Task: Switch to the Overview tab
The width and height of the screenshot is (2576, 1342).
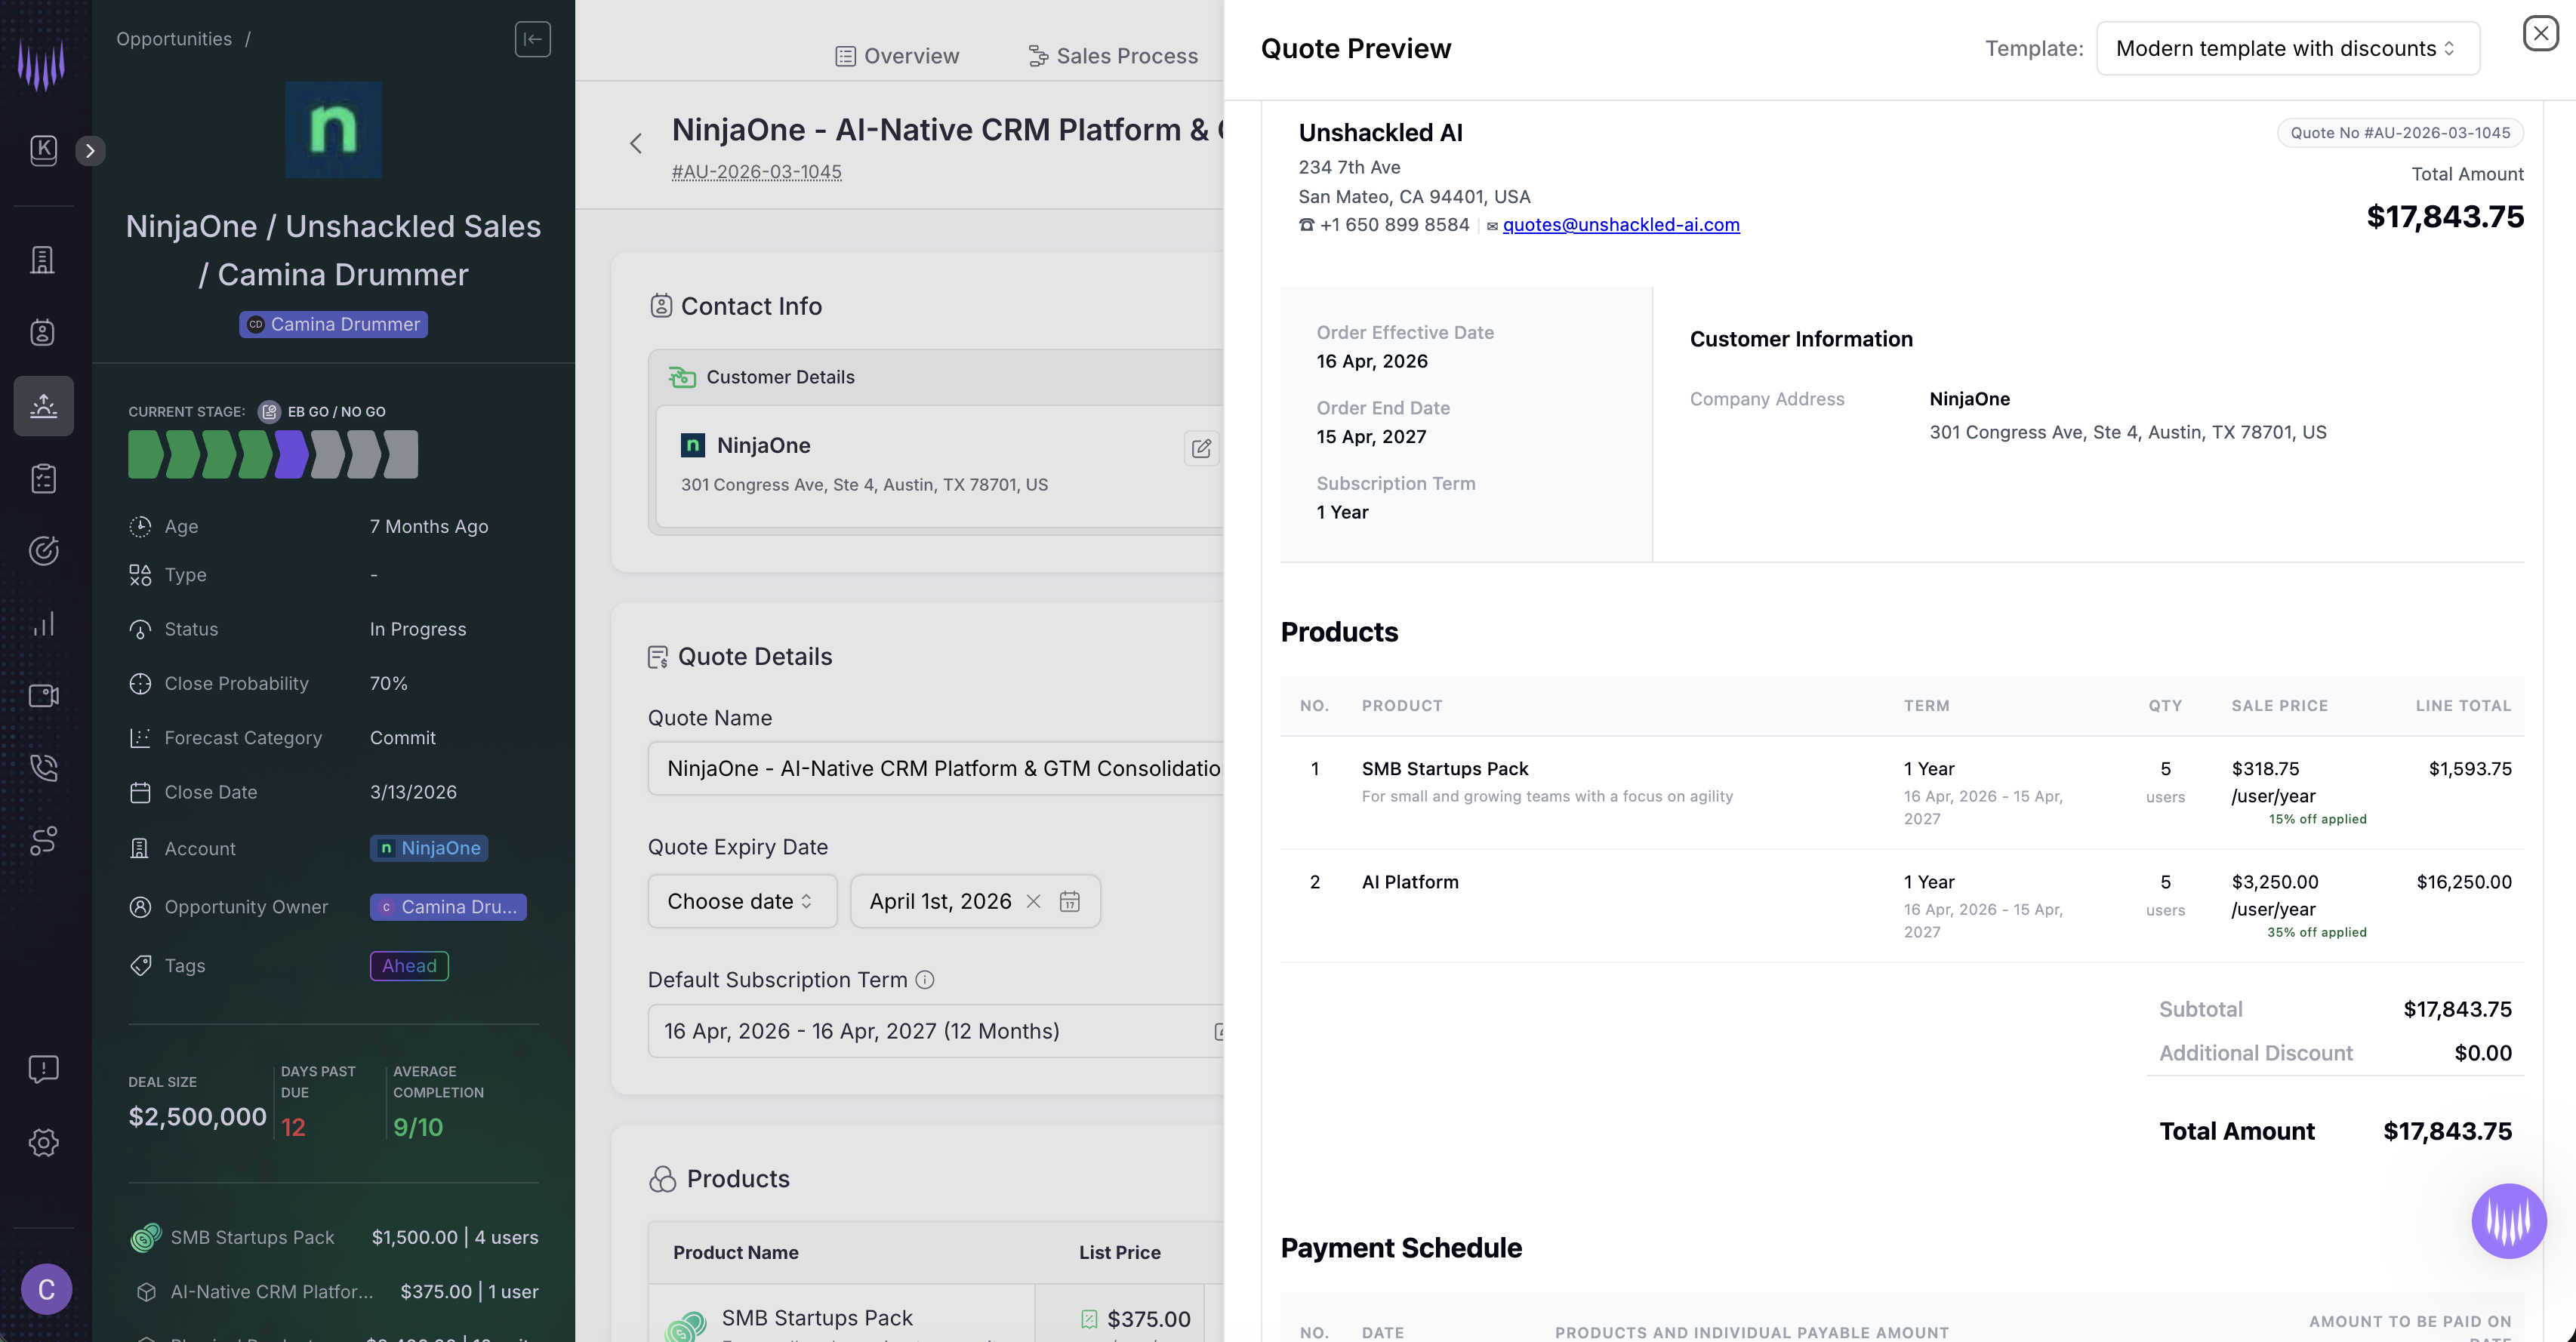Action: click(x=897, y=56)
